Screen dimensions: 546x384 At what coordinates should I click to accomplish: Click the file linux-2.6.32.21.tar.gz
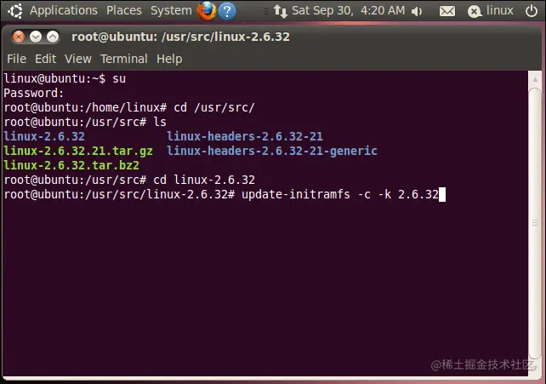78,152
